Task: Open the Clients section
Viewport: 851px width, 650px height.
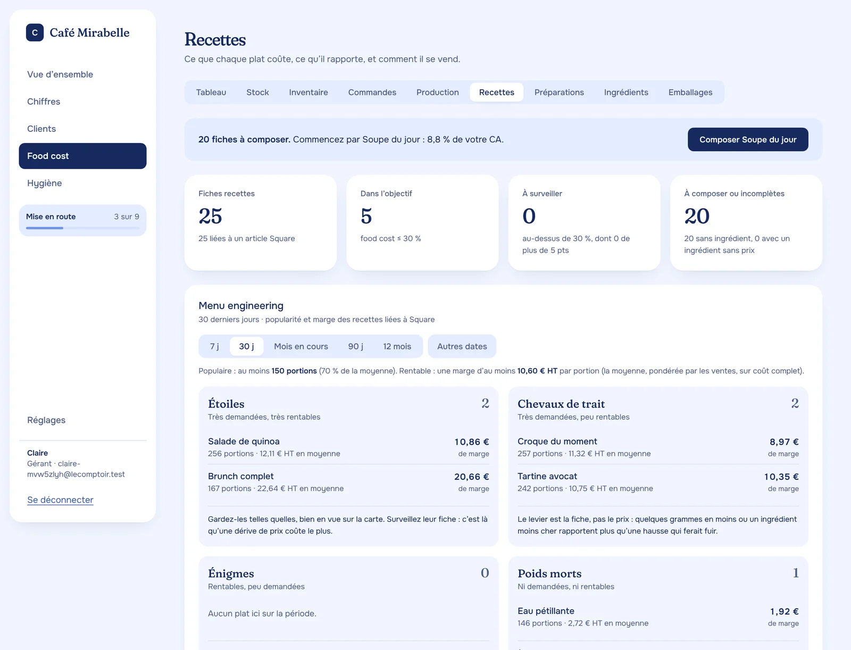Action: click(82, 129)
